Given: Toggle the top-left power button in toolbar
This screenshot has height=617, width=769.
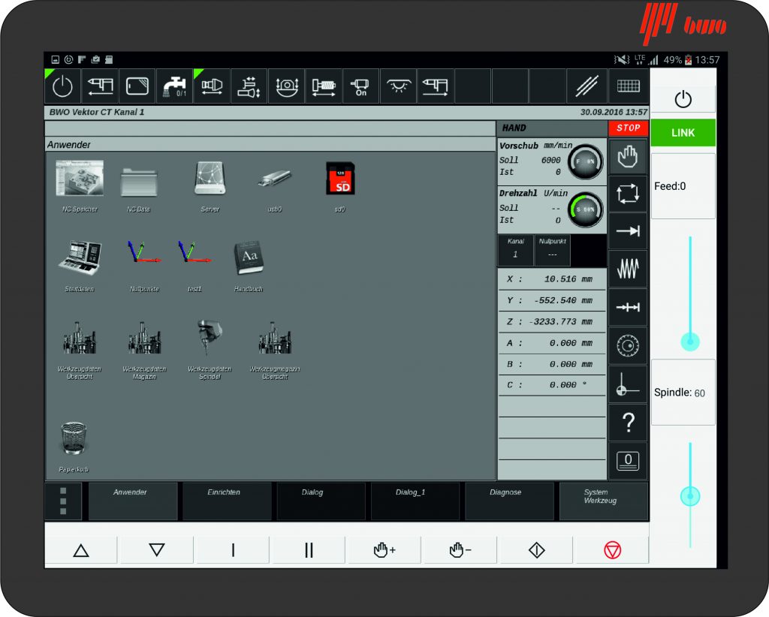Looking at the screenshot, I should pyautogui.click(x=62, y=87).
